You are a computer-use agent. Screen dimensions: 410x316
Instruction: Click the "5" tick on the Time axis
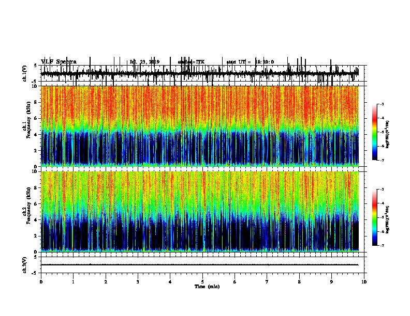202,282
